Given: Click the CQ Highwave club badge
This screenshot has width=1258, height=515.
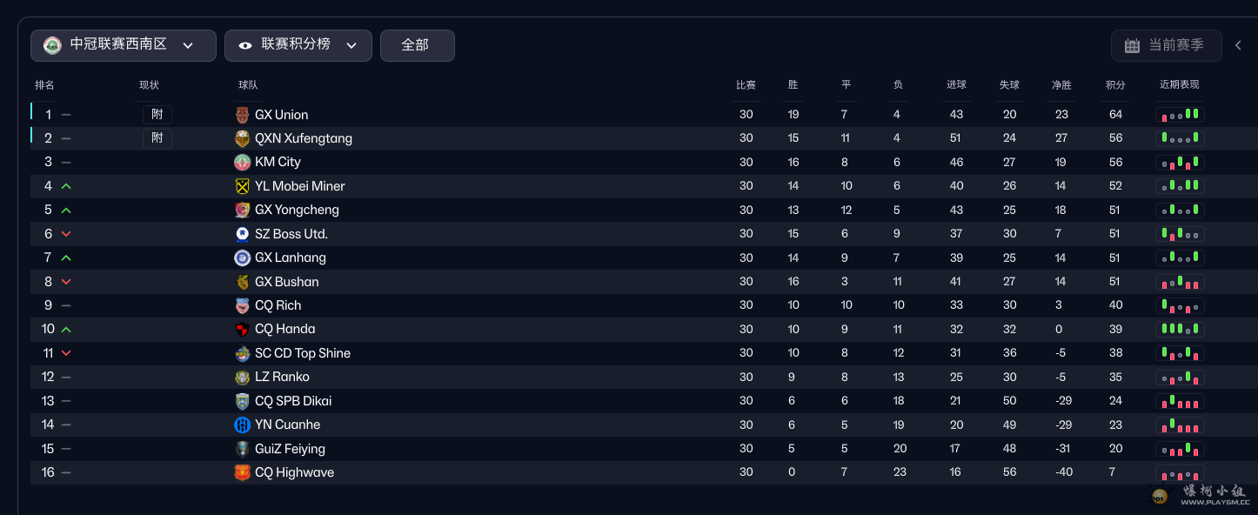Looking at the screenshot, I should [x=243, y=472].
